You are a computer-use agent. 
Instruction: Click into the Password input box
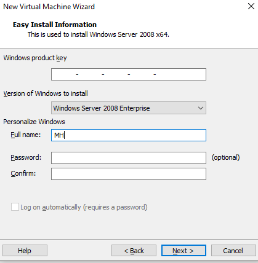tap(129, 158)
